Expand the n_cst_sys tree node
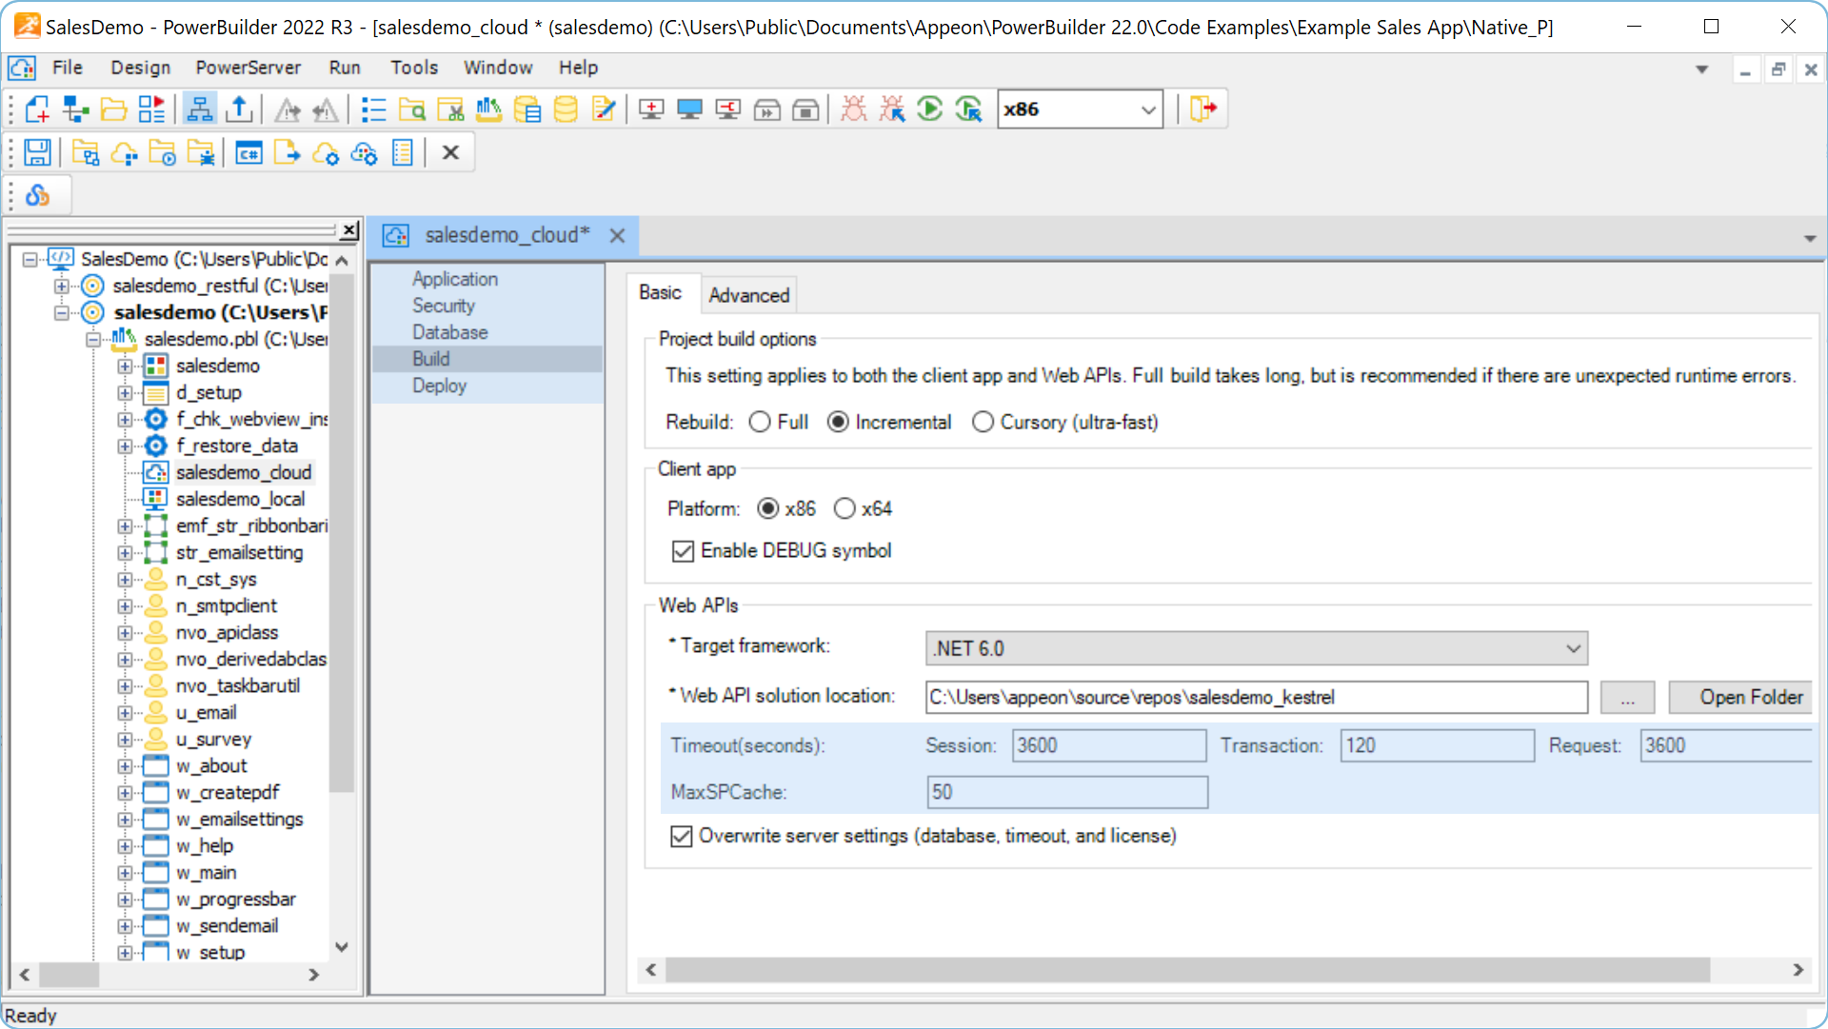The height and width of the screenshot is (1029, 1828). pyautogui.click(x=124, y=579)
